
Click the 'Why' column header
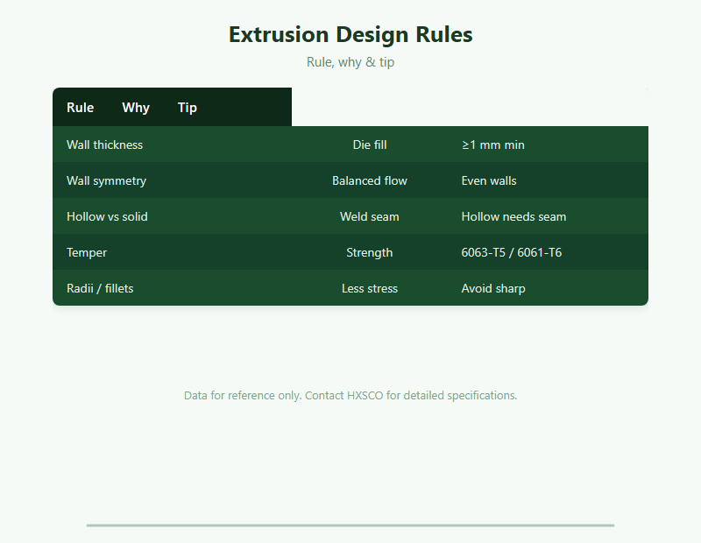(136, 107)
